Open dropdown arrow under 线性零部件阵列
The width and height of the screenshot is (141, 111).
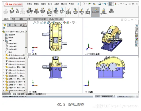point(30,16)
